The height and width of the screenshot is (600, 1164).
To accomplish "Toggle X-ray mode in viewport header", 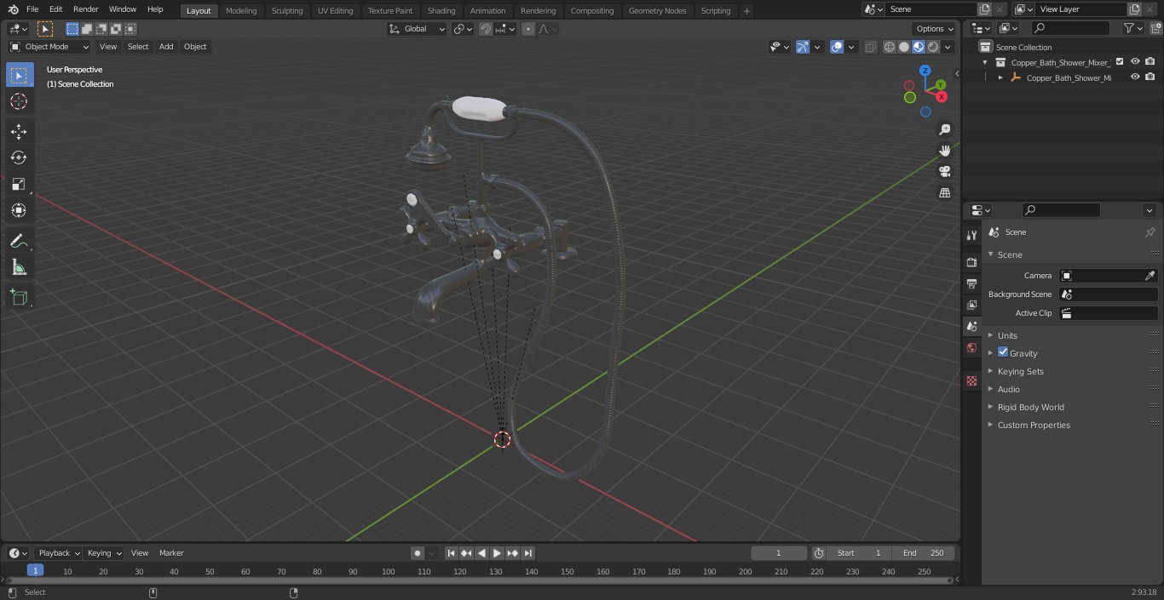I will pos(870,47).
